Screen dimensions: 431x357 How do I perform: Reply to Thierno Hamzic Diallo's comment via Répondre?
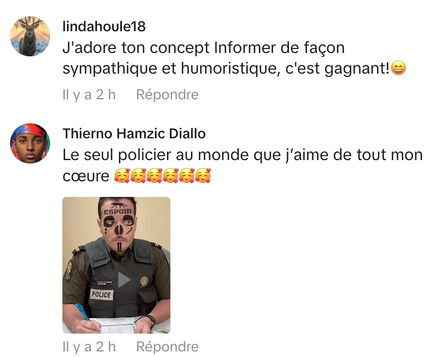(x=168, y=346)
